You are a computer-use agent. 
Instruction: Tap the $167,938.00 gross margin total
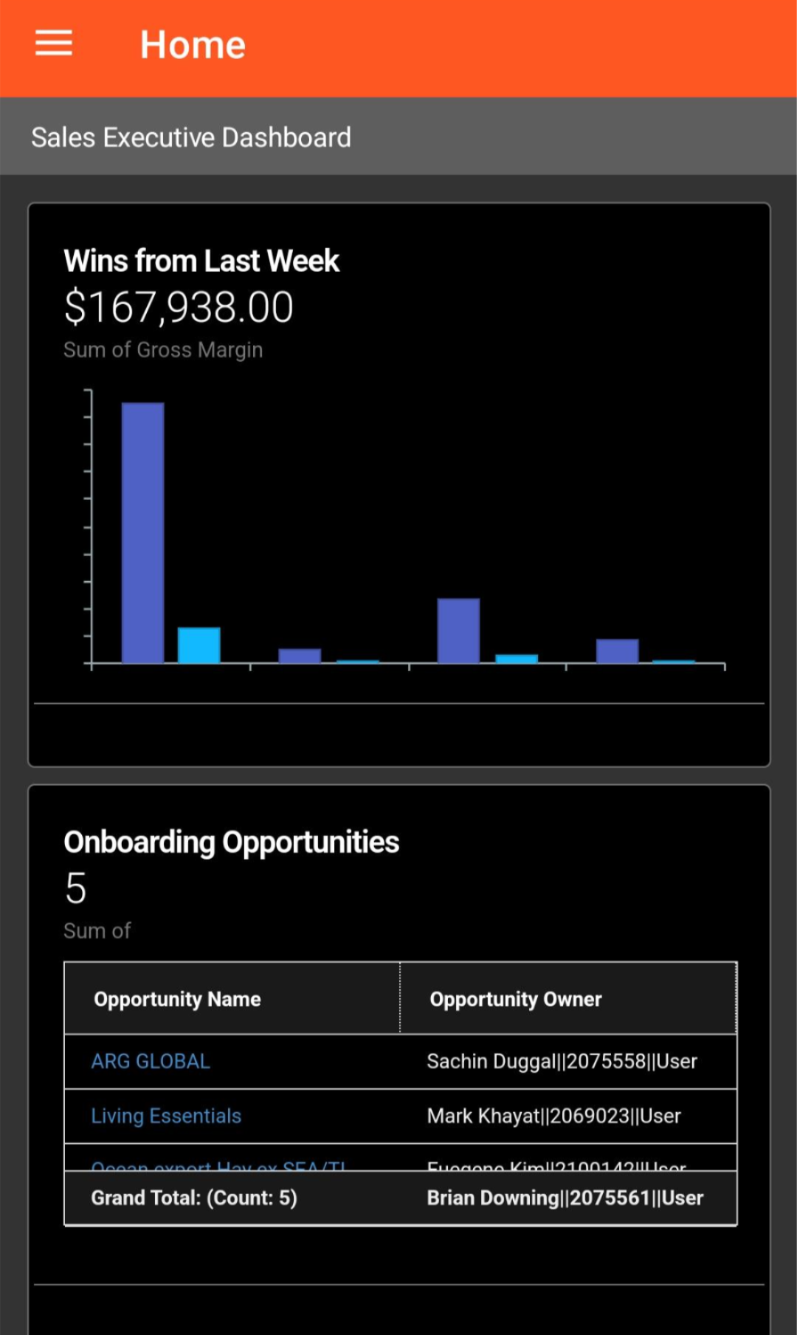coord(179,307)
